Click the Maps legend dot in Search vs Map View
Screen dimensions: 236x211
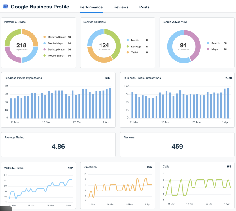pyautogui.click(x=208, y=49)
